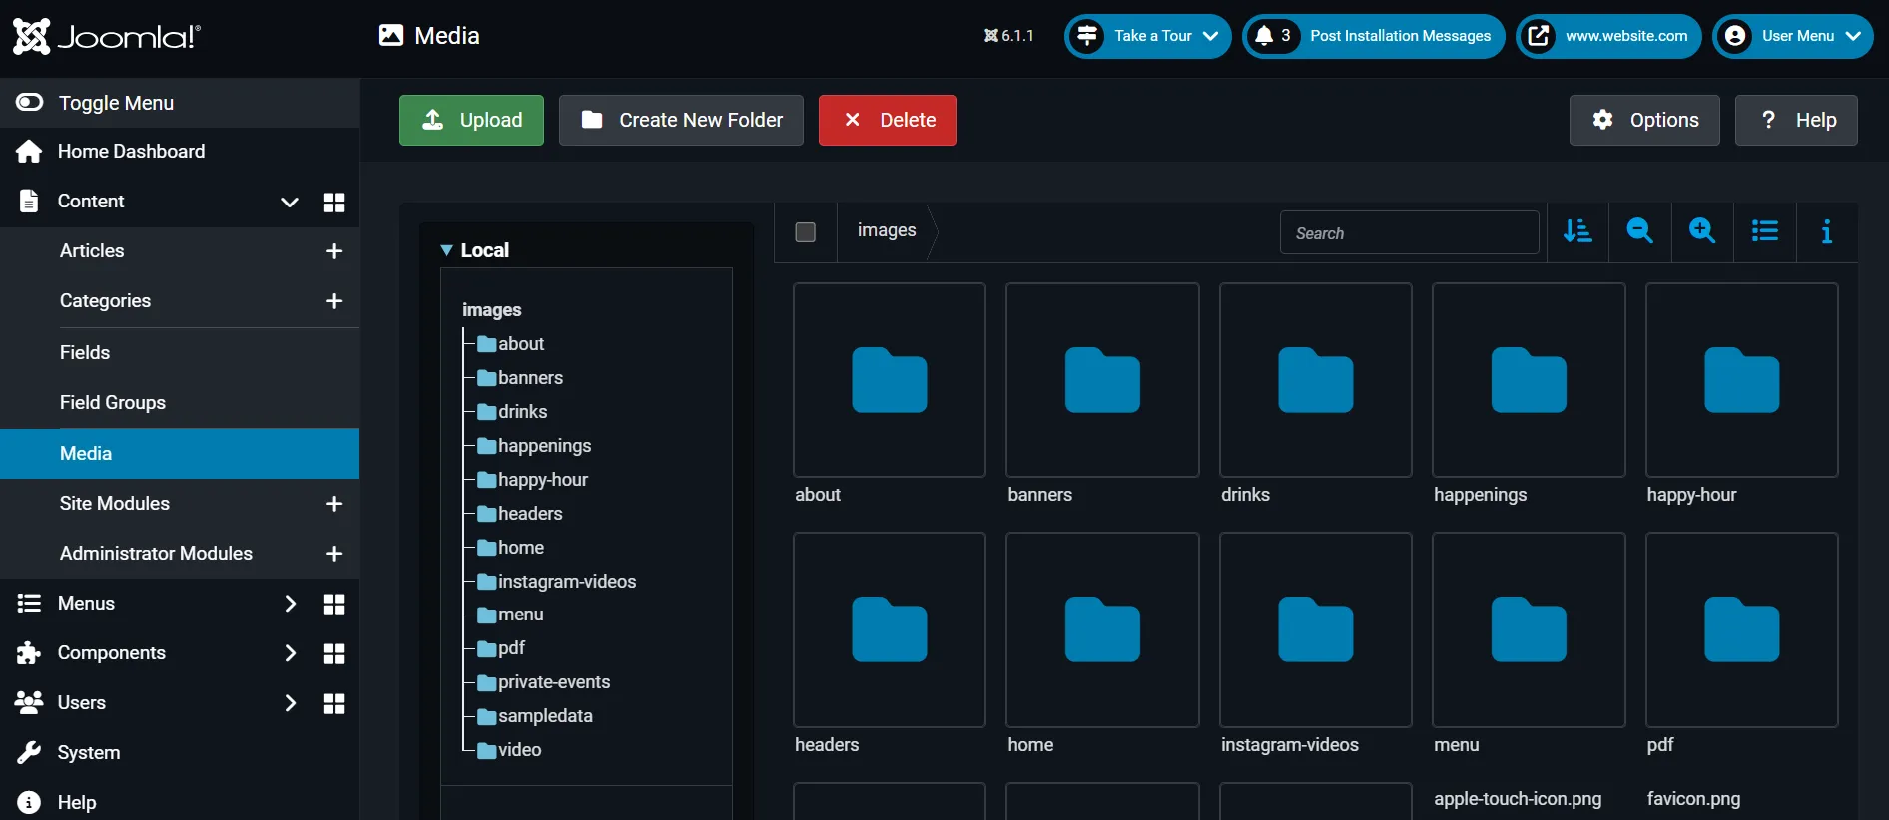This screenshot has width=1889, height=820.
Task: Select the instagram-videos folder in grid
Action: click(1316, 629)
